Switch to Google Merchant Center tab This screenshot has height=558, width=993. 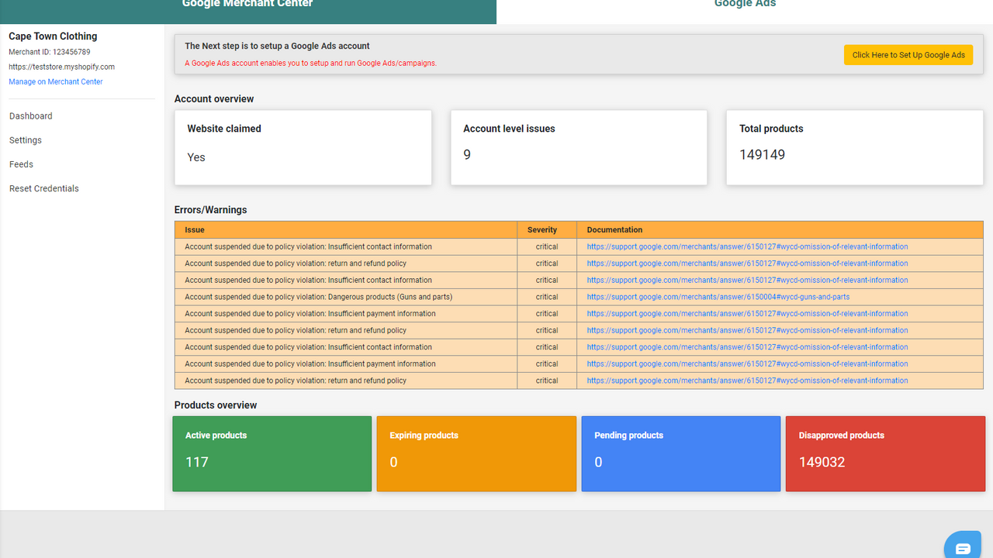247,6
